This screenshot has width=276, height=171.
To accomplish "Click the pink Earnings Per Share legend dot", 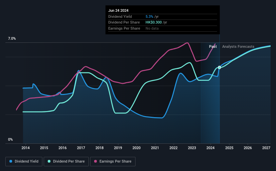I will click(x=95, y=161).
